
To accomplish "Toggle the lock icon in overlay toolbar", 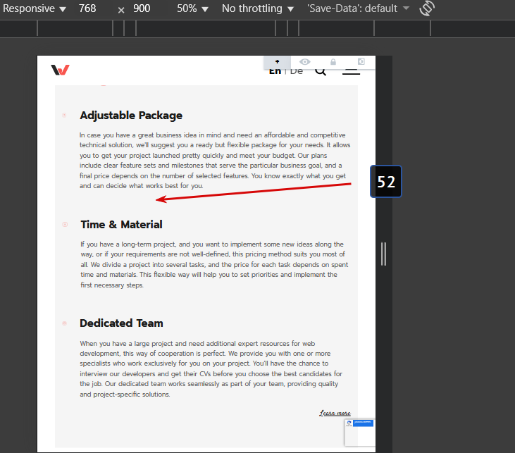I will click(x=333, y=62).
